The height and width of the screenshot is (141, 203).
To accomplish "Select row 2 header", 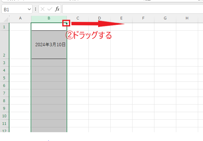I will pos(4,45).
